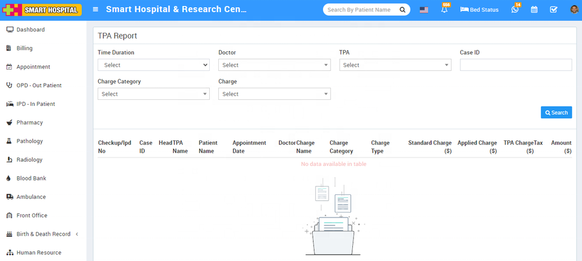Screen dimensions: 582x261
Task: Open the TPA select dropdown
Action: click(395, 65)
